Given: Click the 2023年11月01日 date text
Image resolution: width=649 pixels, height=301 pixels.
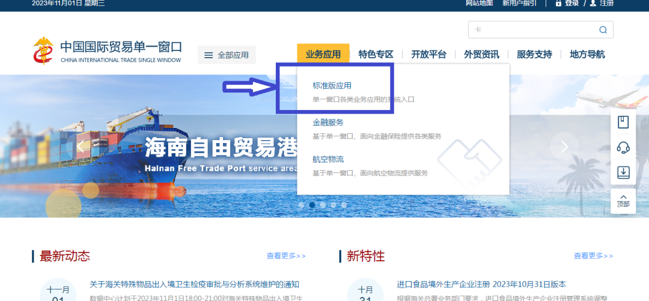Looking at the screenshot, I should pyautogui.click(x=56, y=4).
